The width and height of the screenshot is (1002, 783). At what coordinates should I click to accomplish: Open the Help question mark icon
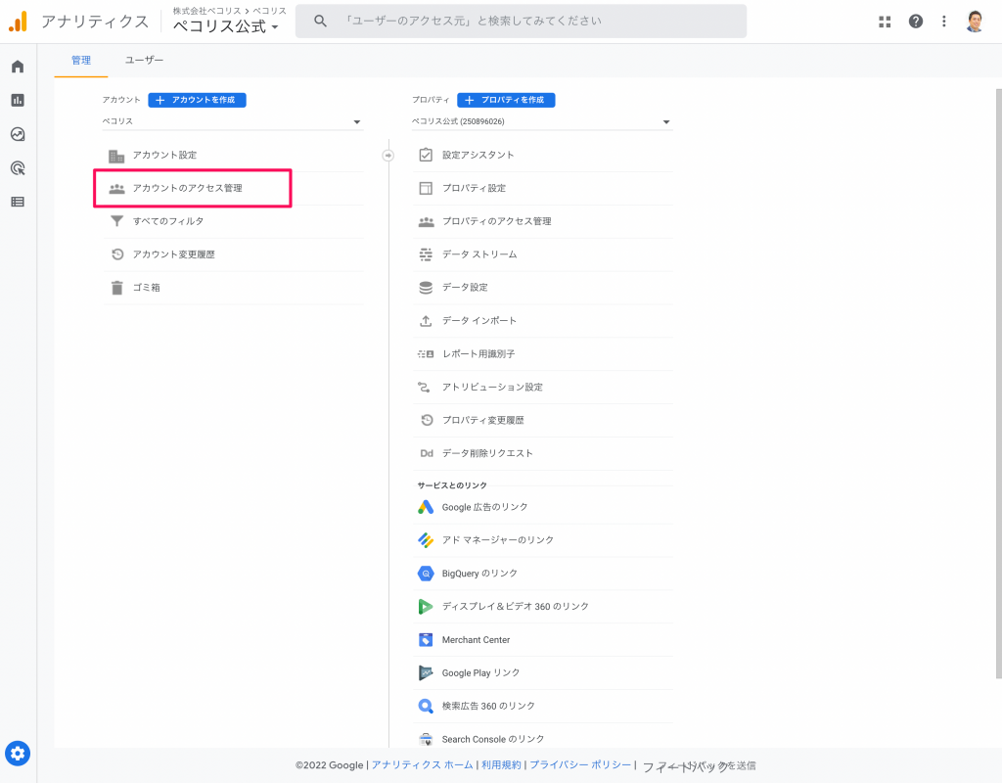916,22
